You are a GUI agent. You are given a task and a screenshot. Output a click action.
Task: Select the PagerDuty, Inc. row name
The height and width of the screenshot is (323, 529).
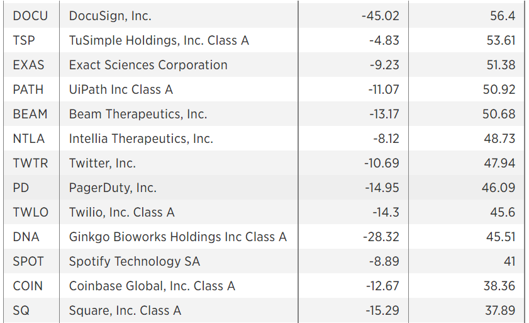pyautogui.click(x=113, y=188)
